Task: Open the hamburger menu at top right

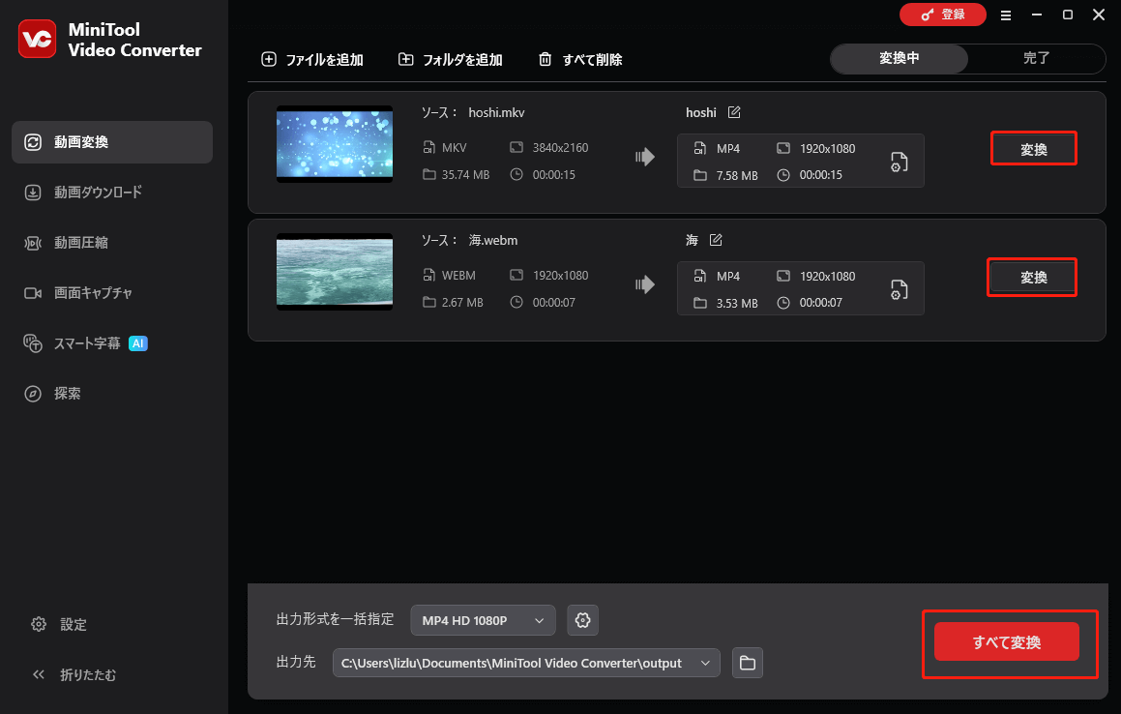Action: (x=1006, y=15)
